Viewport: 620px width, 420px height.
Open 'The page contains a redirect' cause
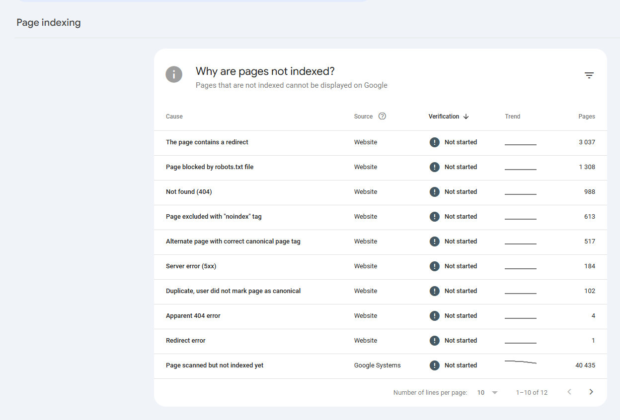(207, 142)
